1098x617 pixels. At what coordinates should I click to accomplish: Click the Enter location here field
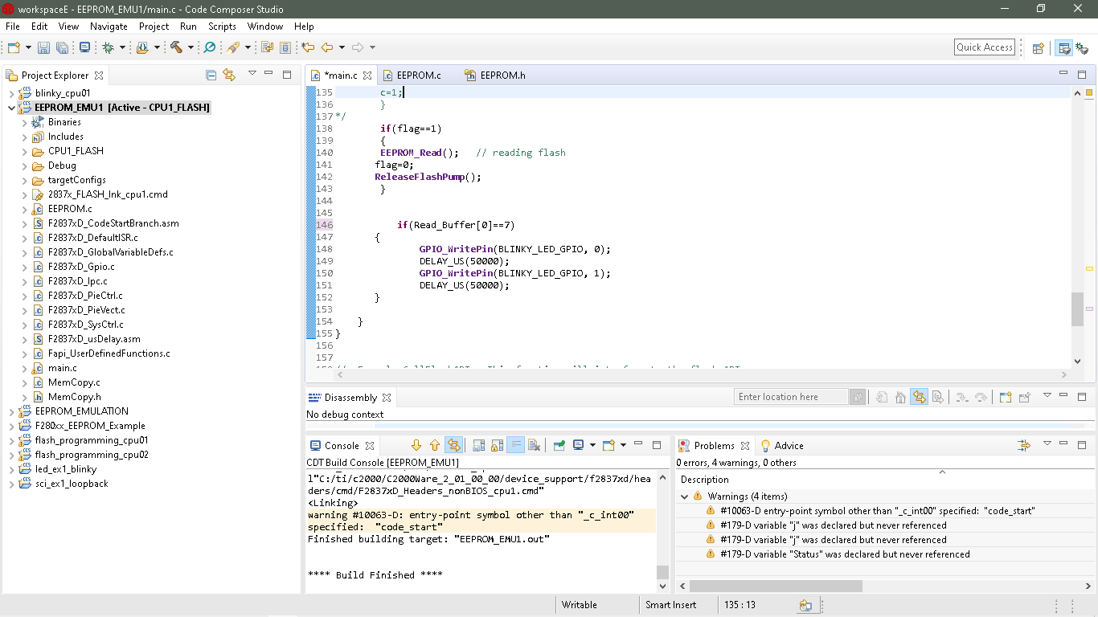(790, 397)
